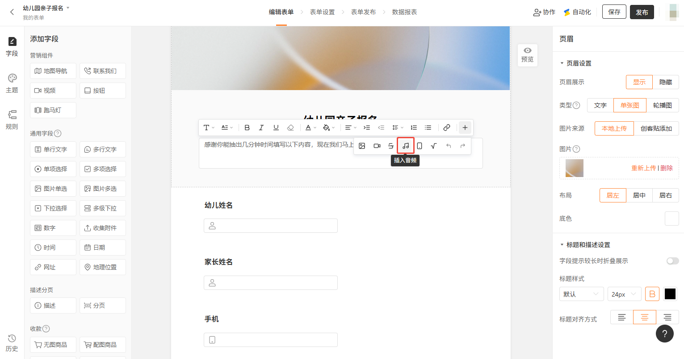Go to the 数据报表 tab
The height and width of the screenshot is (359, 684).
(404, 12)
